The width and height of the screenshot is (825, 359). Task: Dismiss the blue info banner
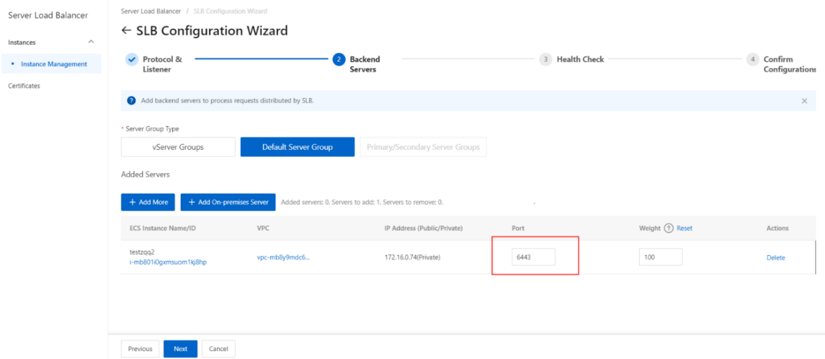point(804,101)
